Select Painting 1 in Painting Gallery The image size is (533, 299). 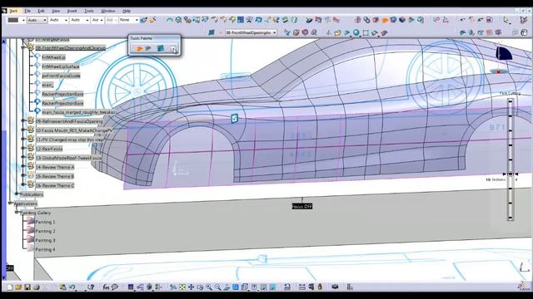point(45,222)
